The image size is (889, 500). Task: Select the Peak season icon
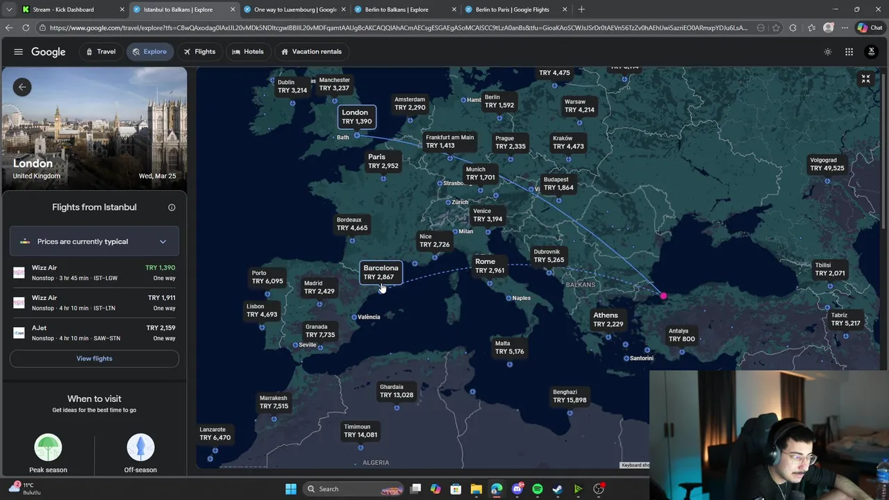point(48,447)
